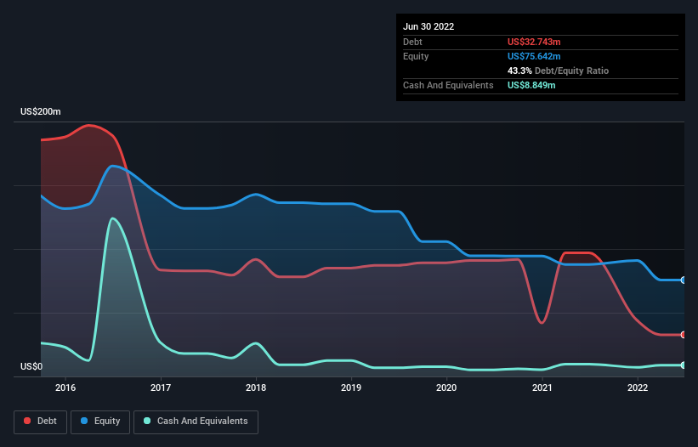Click the red Debt endpoint marker
The image size is (698, 447).
(x=684, y=335)
